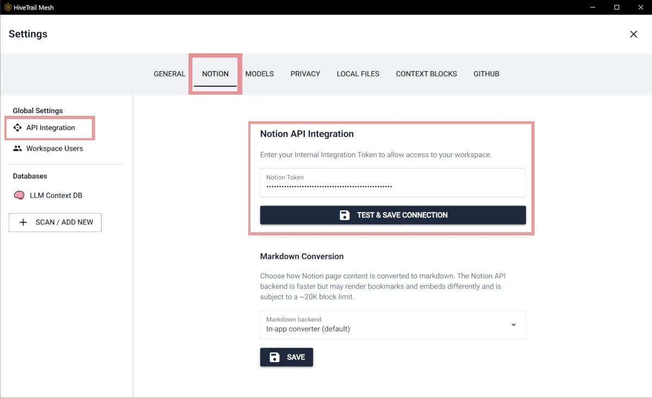Viewport: 652px width, 398px height.
Task: Open the CONTEXT BLOCKS tab
Action: [427, 74]
